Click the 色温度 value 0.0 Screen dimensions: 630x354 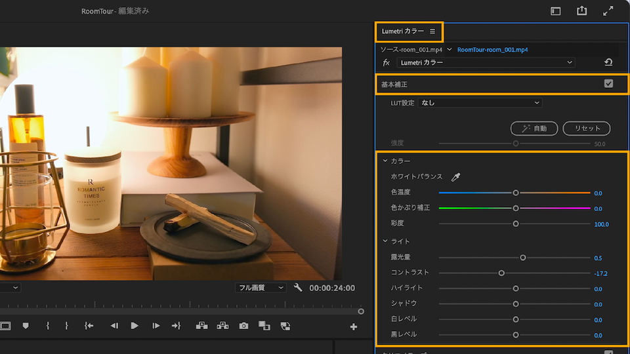coord(598,193)
